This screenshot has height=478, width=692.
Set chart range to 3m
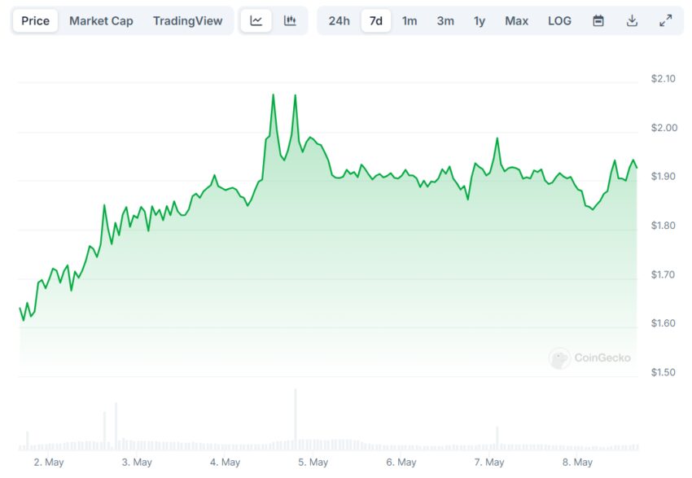445,20
